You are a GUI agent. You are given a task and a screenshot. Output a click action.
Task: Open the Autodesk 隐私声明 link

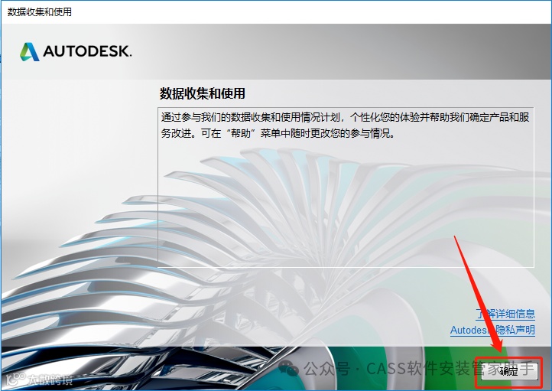click(492, 330)
